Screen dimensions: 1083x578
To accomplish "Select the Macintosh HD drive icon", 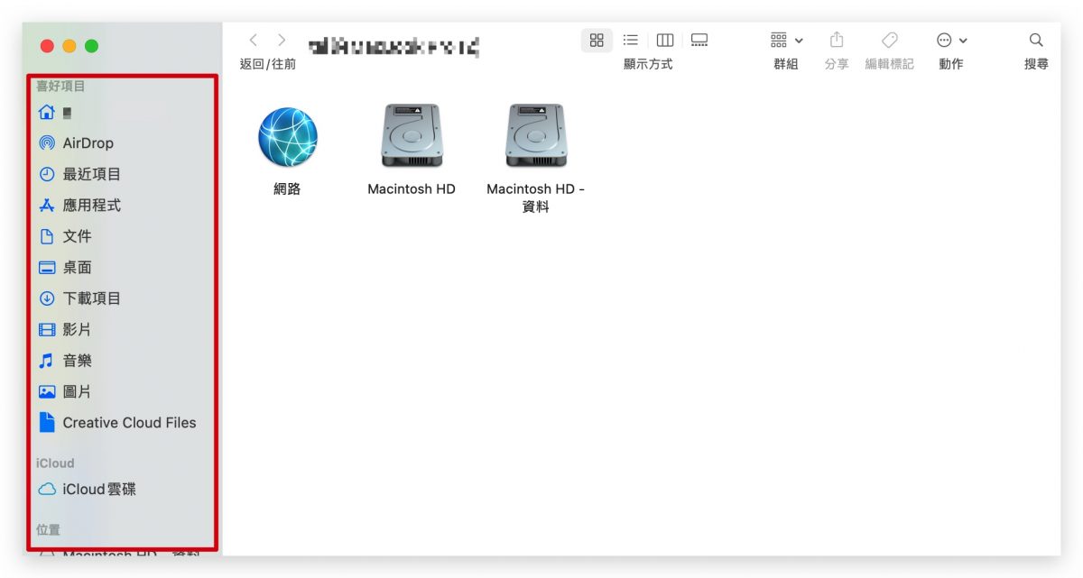I will [412, 135].
